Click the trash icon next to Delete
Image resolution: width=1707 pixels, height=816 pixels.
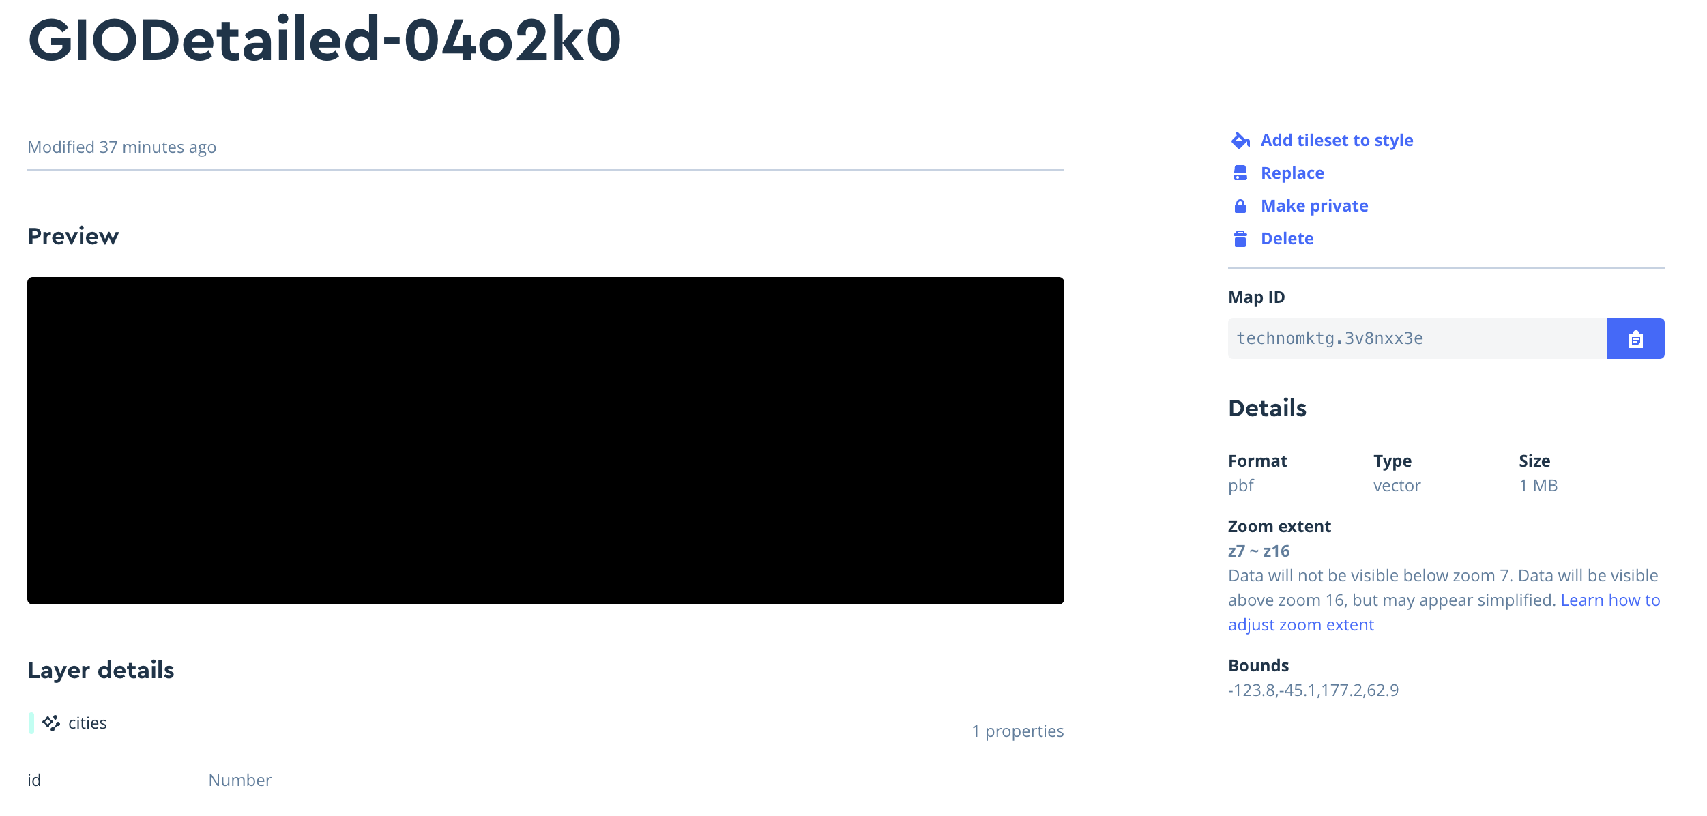(1242, 238)
